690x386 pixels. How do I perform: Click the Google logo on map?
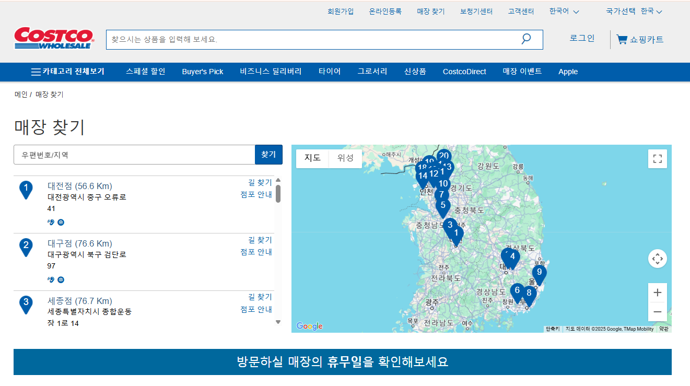(310, 326)
